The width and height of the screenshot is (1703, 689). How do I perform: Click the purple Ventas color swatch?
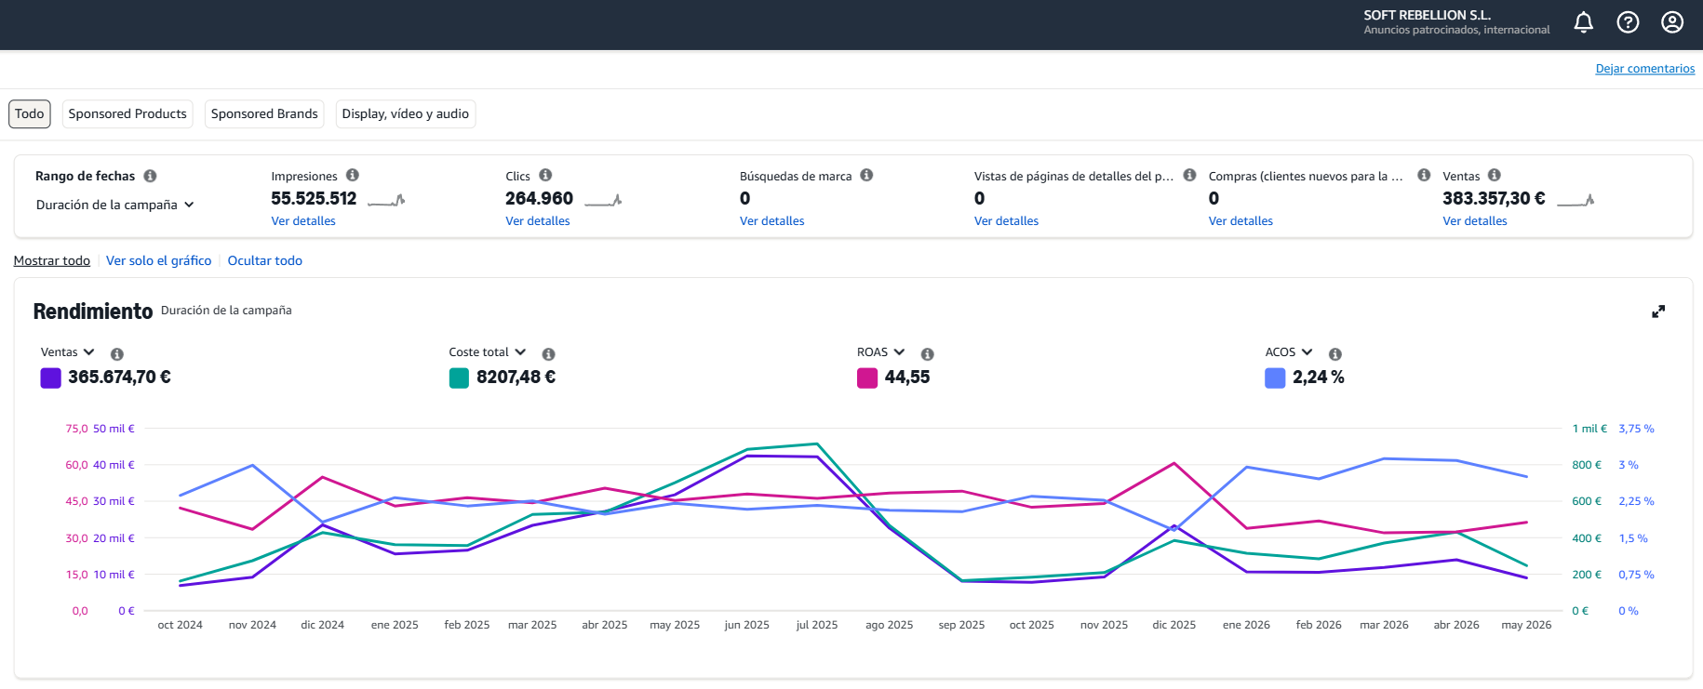click(x=51, y=378)
